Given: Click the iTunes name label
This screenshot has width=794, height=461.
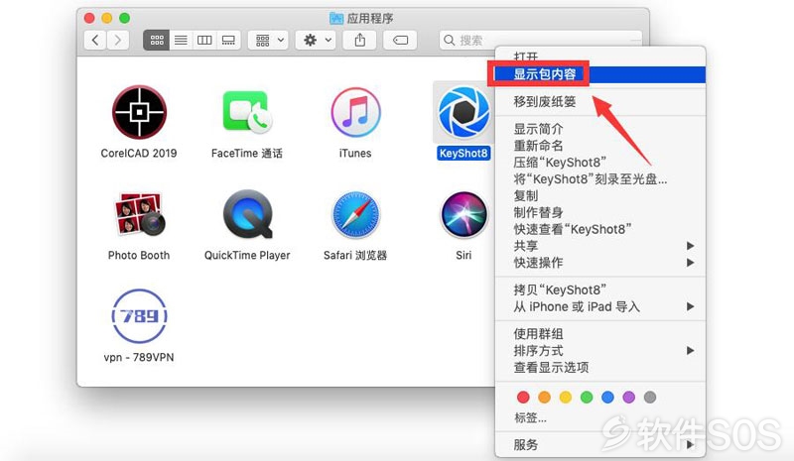Looking at the screenshot, I should 355,154.
